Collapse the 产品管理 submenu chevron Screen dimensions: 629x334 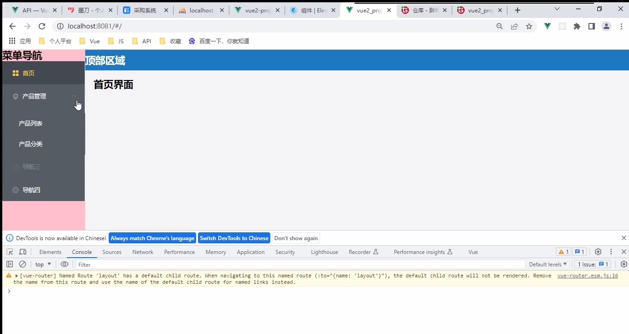coord(74,96)
